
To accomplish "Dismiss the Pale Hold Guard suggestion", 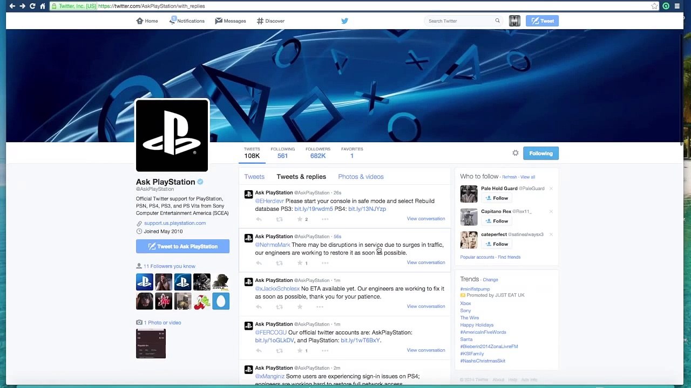I will tap(551, 189).
